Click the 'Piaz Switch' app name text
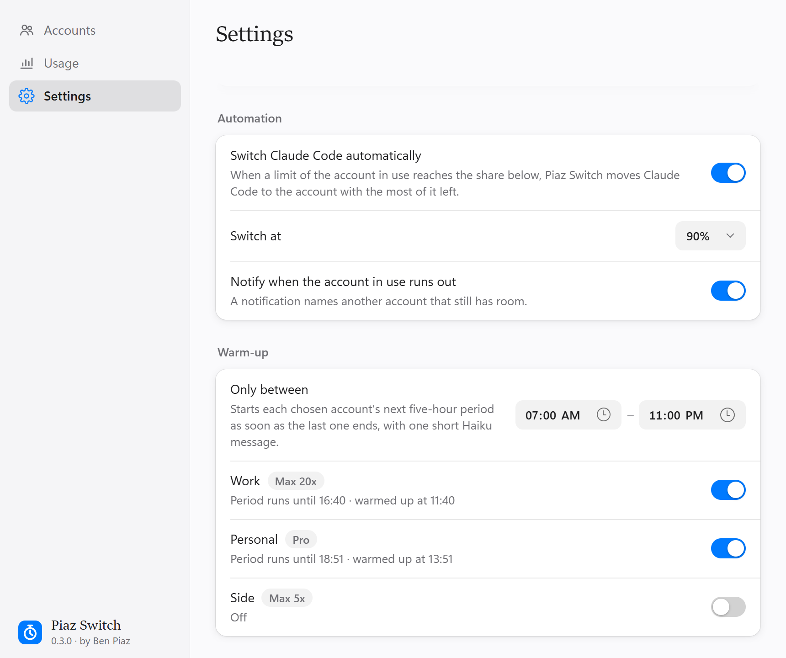786x658 pixels. click(86, 625)
